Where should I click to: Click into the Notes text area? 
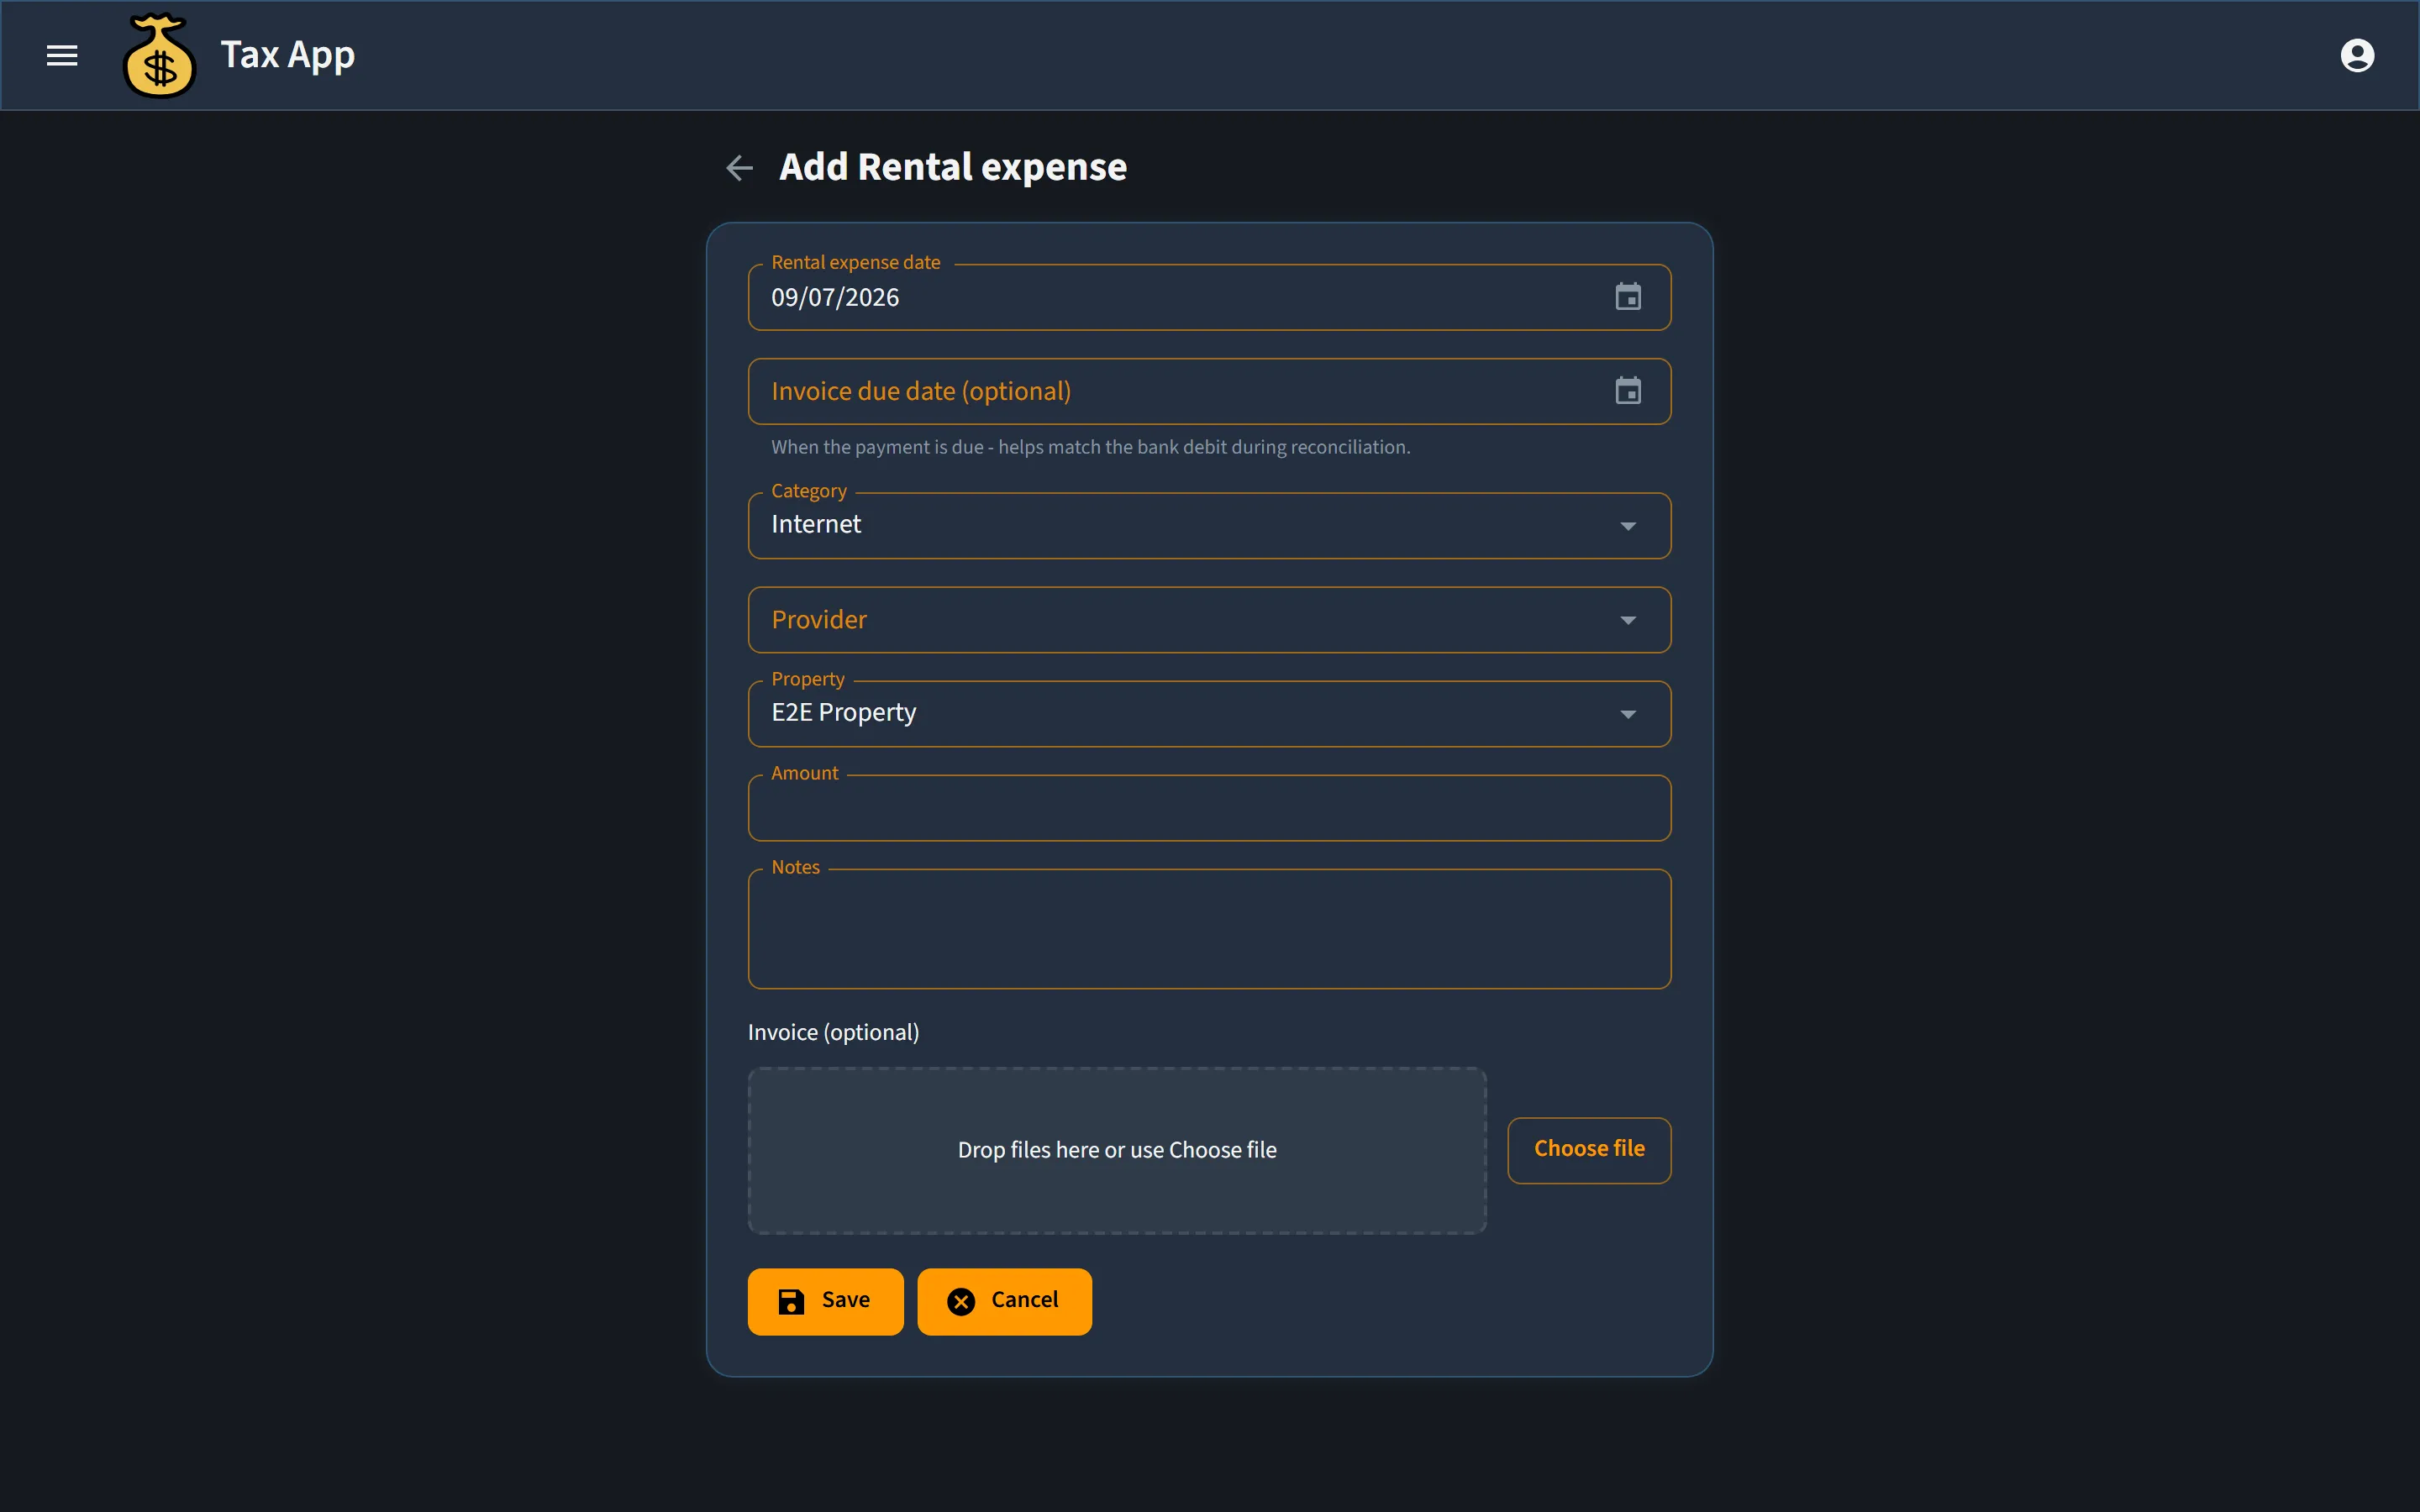click(x=1209, y=929)
